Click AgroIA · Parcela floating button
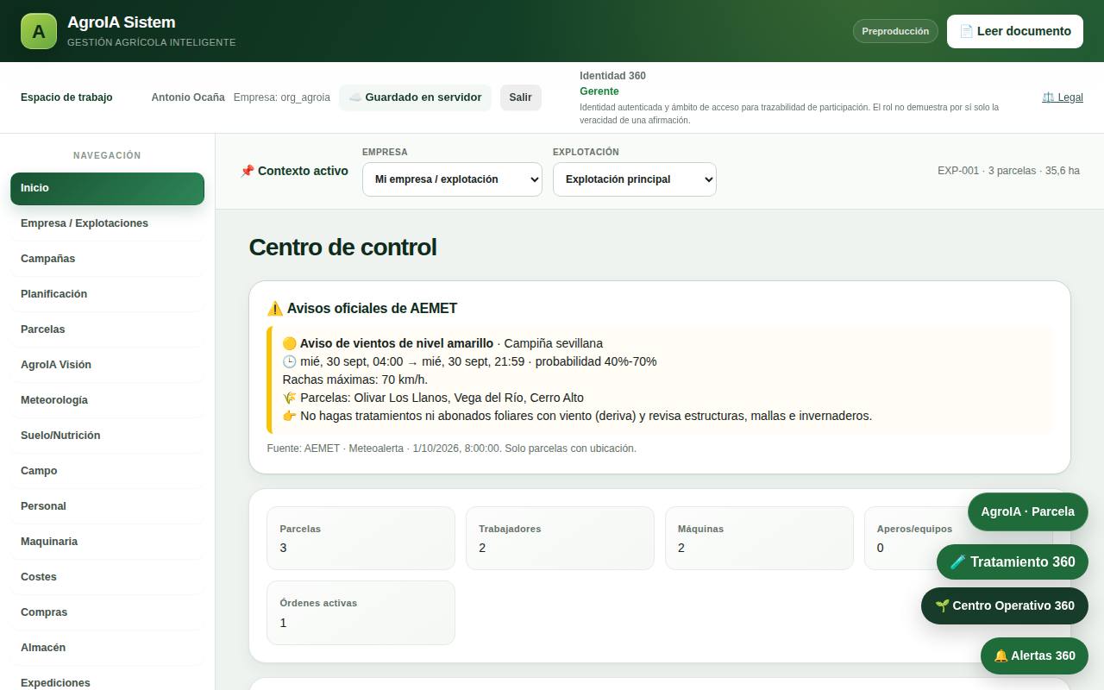The width and height of the screenshot is (1104, 690). point(1027,511)
